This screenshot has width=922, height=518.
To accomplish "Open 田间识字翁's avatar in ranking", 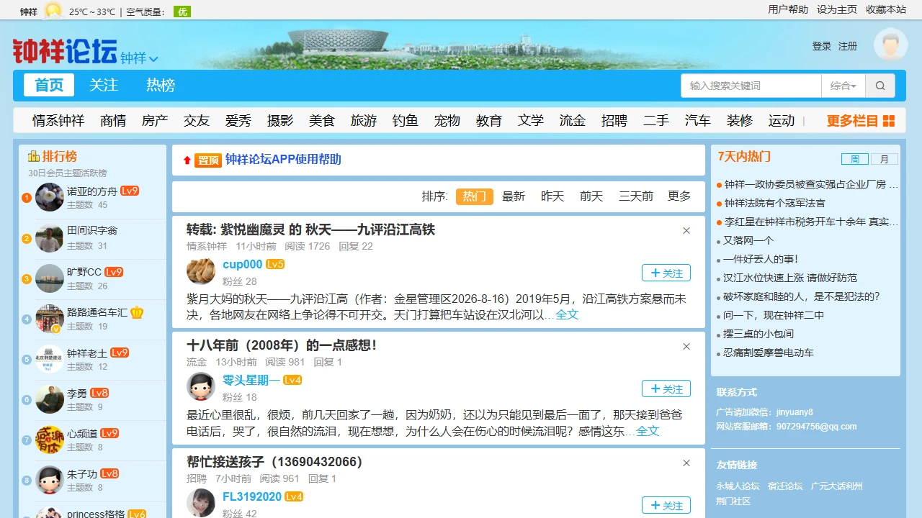I will click(x=50, y=238).
